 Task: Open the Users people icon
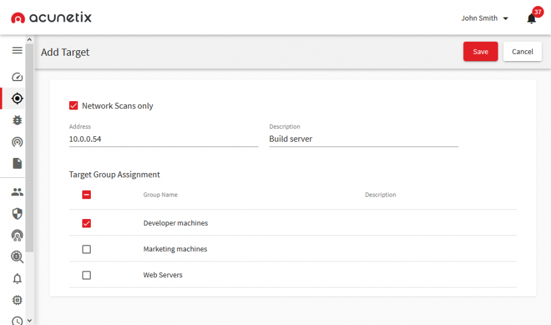click(x=17, y=192)
